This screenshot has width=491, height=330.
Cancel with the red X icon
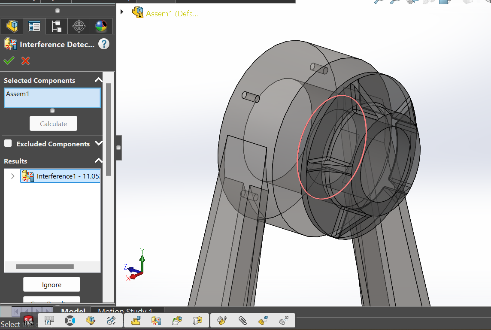coord(26,61)
